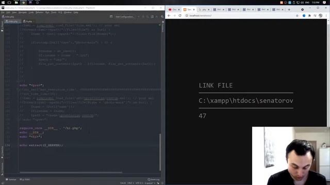
Task: Click the echo extract($_SERVER) code line
Action: 41,145
